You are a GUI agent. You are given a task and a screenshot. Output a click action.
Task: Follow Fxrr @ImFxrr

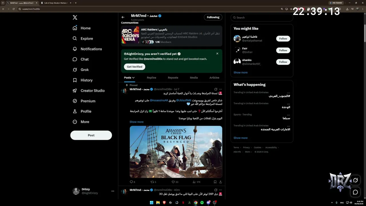(x=283, y=50)
